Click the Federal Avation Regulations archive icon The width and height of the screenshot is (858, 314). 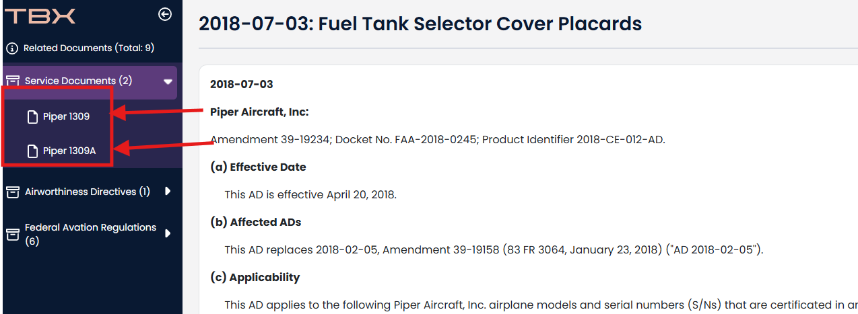[13, 234]
